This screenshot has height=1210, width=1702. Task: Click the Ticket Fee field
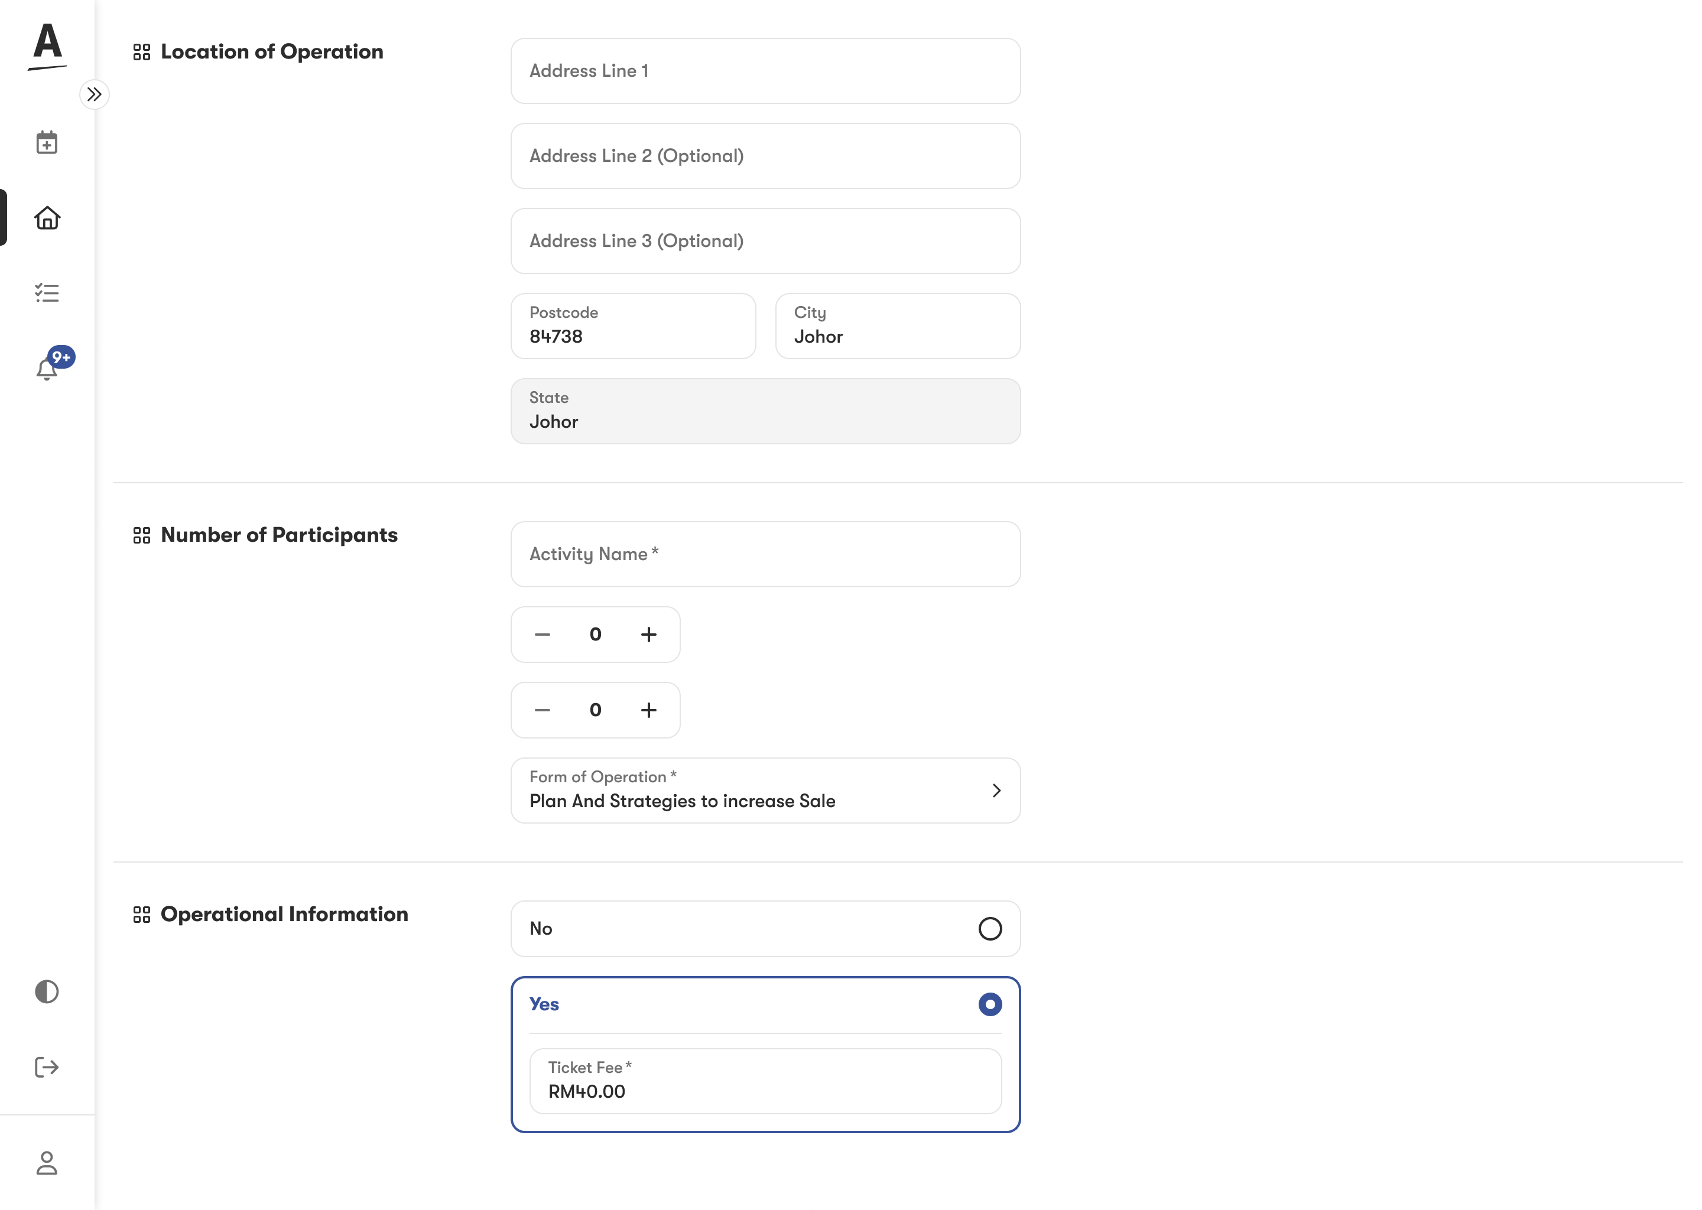[765, 1081]
